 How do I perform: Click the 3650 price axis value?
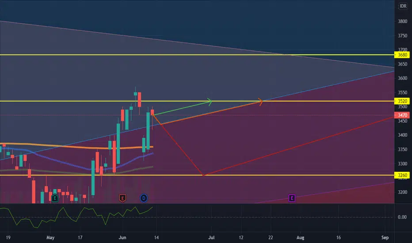(403, 64)
